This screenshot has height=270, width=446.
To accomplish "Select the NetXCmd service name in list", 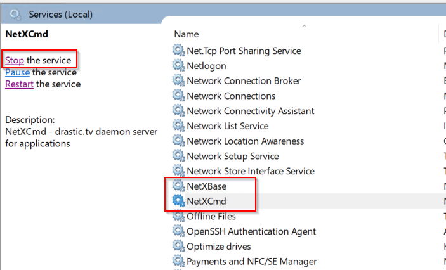I will coord(206,201).
